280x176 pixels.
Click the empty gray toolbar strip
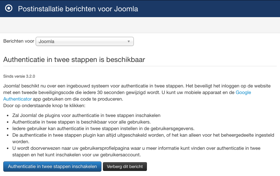[x=140, y=25]
